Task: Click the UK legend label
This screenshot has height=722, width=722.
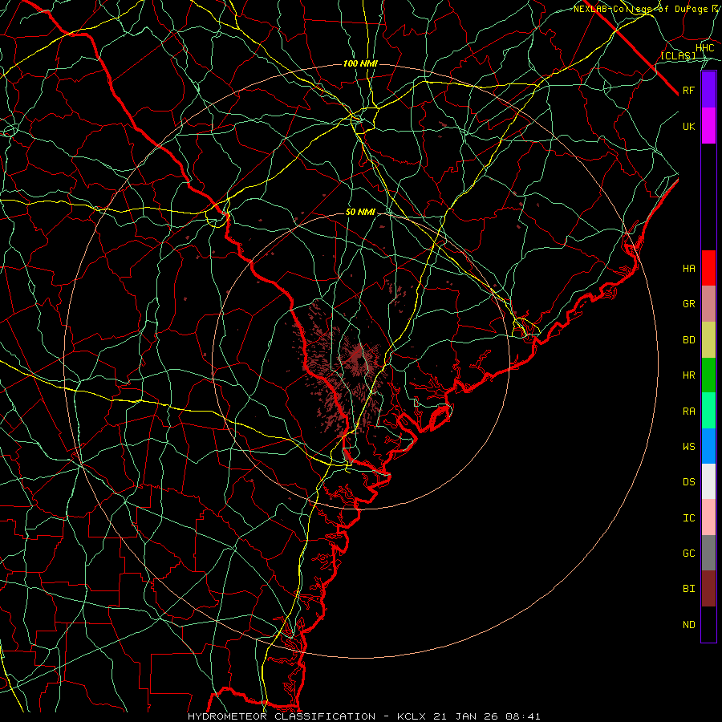Action: [688, 126]
